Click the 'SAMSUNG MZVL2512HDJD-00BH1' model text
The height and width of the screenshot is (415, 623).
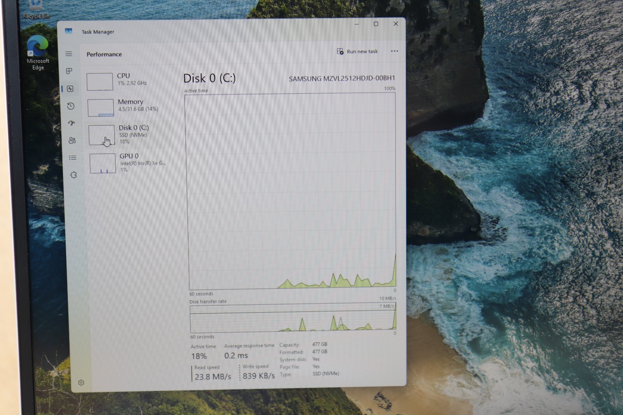tap(342, 78)
